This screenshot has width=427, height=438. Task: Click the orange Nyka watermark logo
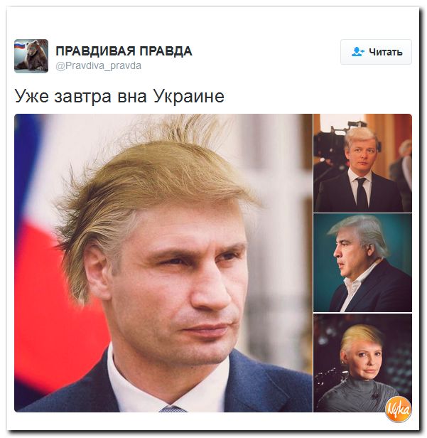point(399,410)
